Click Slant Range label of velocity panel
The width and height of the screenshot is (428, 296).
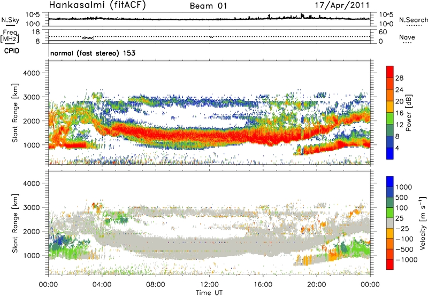coord(15,223)
